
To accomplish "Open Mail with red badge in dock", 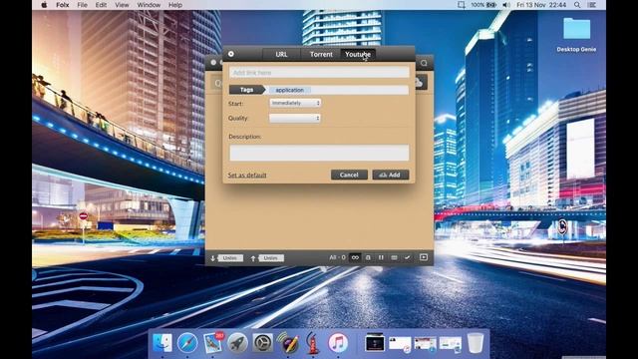I will coord(212,343).
